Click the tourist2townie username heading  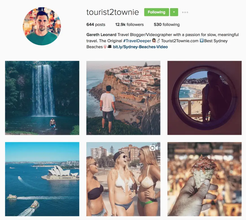(x=113, y=12)
